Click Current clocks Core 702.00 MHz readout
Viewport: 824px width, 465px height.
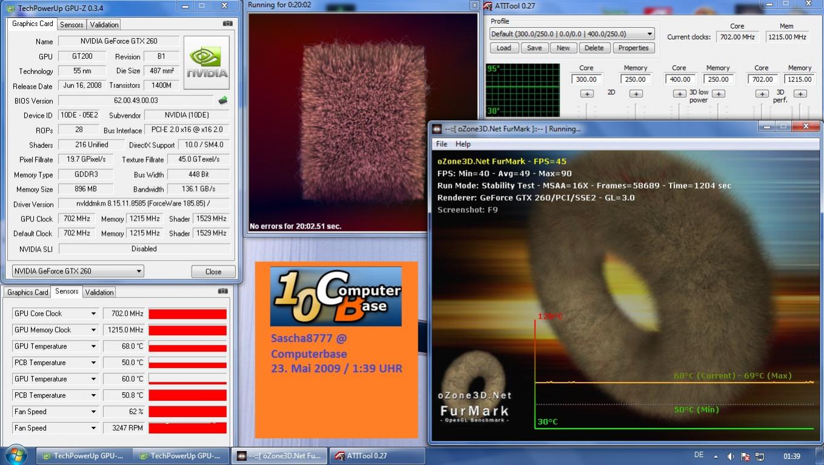pos(737,37)
